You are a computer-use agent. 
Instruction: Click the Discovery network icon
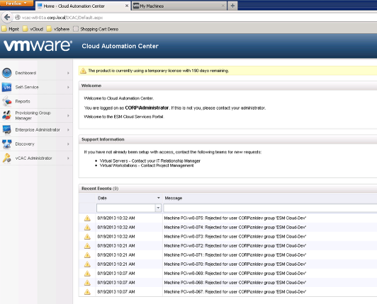7,144
